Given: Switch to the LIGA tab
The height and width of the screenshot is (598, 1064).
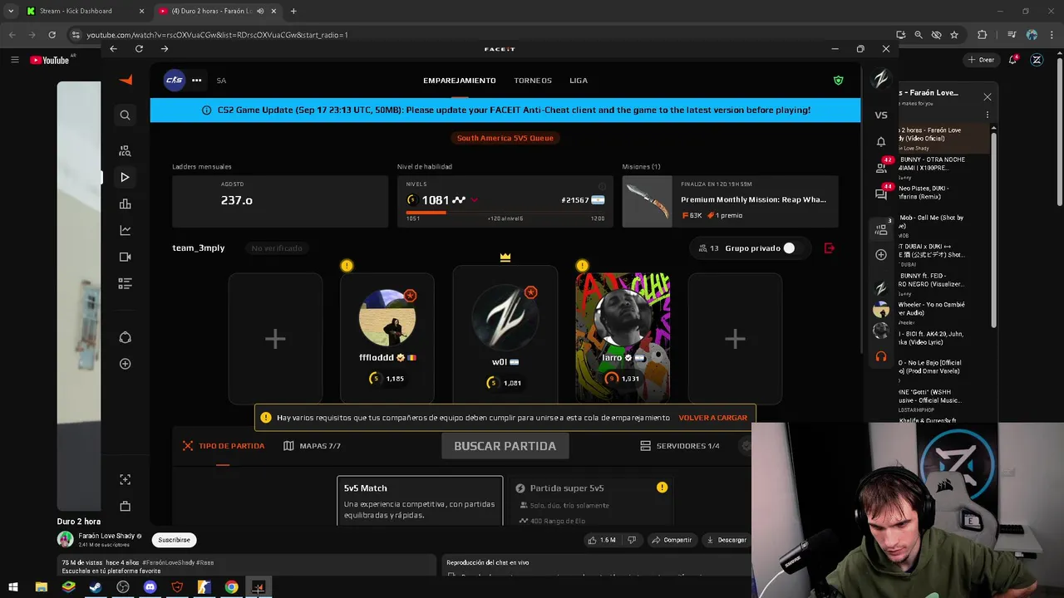Looking at the screenshot, I should 579,81.
